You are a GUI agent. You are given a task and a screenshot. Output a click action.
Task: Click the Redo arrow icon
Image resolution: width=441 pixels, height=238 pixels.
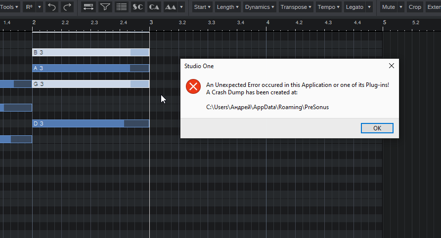[67, 7]
